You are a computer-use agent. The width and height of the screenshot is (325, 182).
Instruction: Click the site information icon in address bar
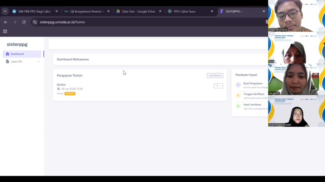(x=35, y=22)
